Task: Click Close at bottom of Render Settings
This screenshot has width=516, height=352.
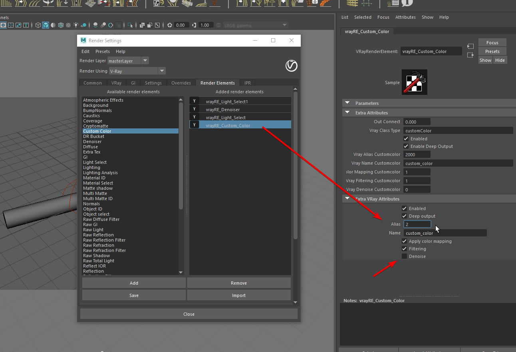Action: coord(189,314)
